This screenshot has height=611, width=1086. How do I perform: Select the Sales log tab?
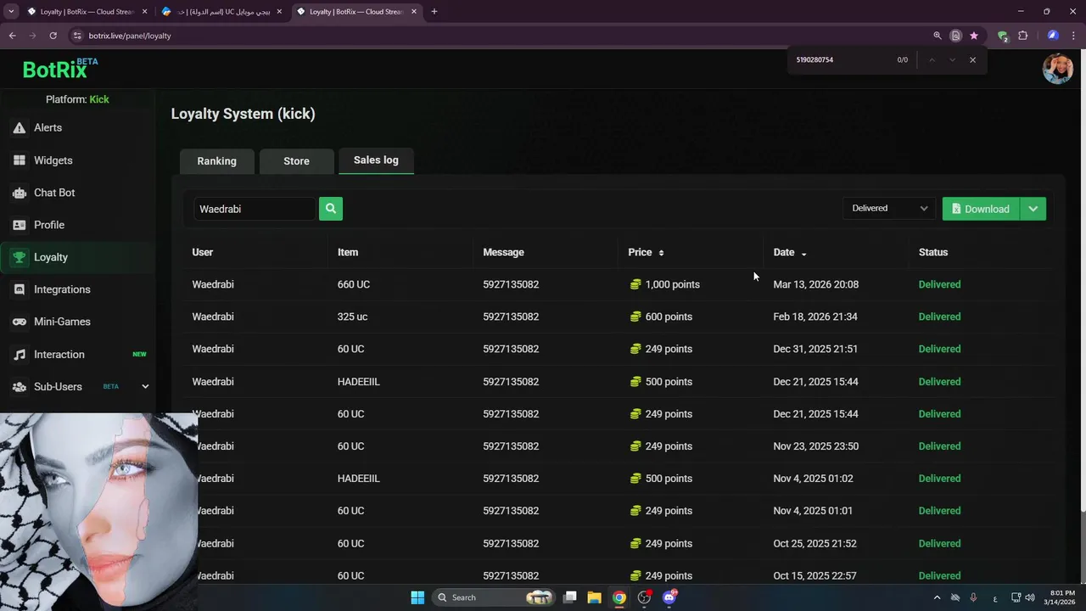pos(376,160)
